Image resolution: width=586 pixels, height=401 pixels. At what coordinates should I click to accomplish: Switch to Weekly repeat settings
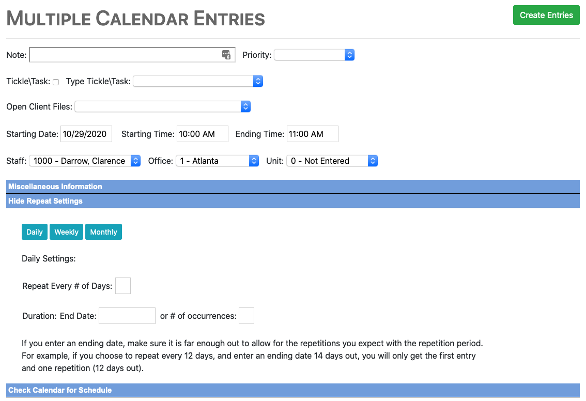(x=67, y=232)
